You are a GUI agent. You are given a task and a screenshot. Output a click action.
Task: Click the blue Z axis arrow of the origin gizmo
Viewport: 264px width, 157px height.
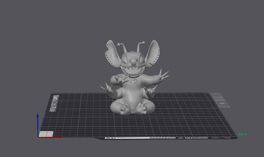pyautogui.click(x=38, y=125)
